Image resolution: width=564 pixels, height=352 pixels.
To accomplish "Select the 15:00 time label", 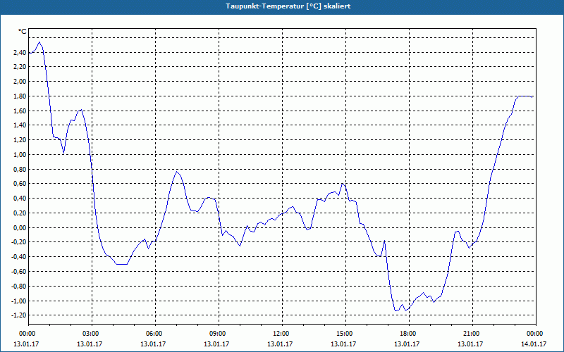I will click(345, 334).
